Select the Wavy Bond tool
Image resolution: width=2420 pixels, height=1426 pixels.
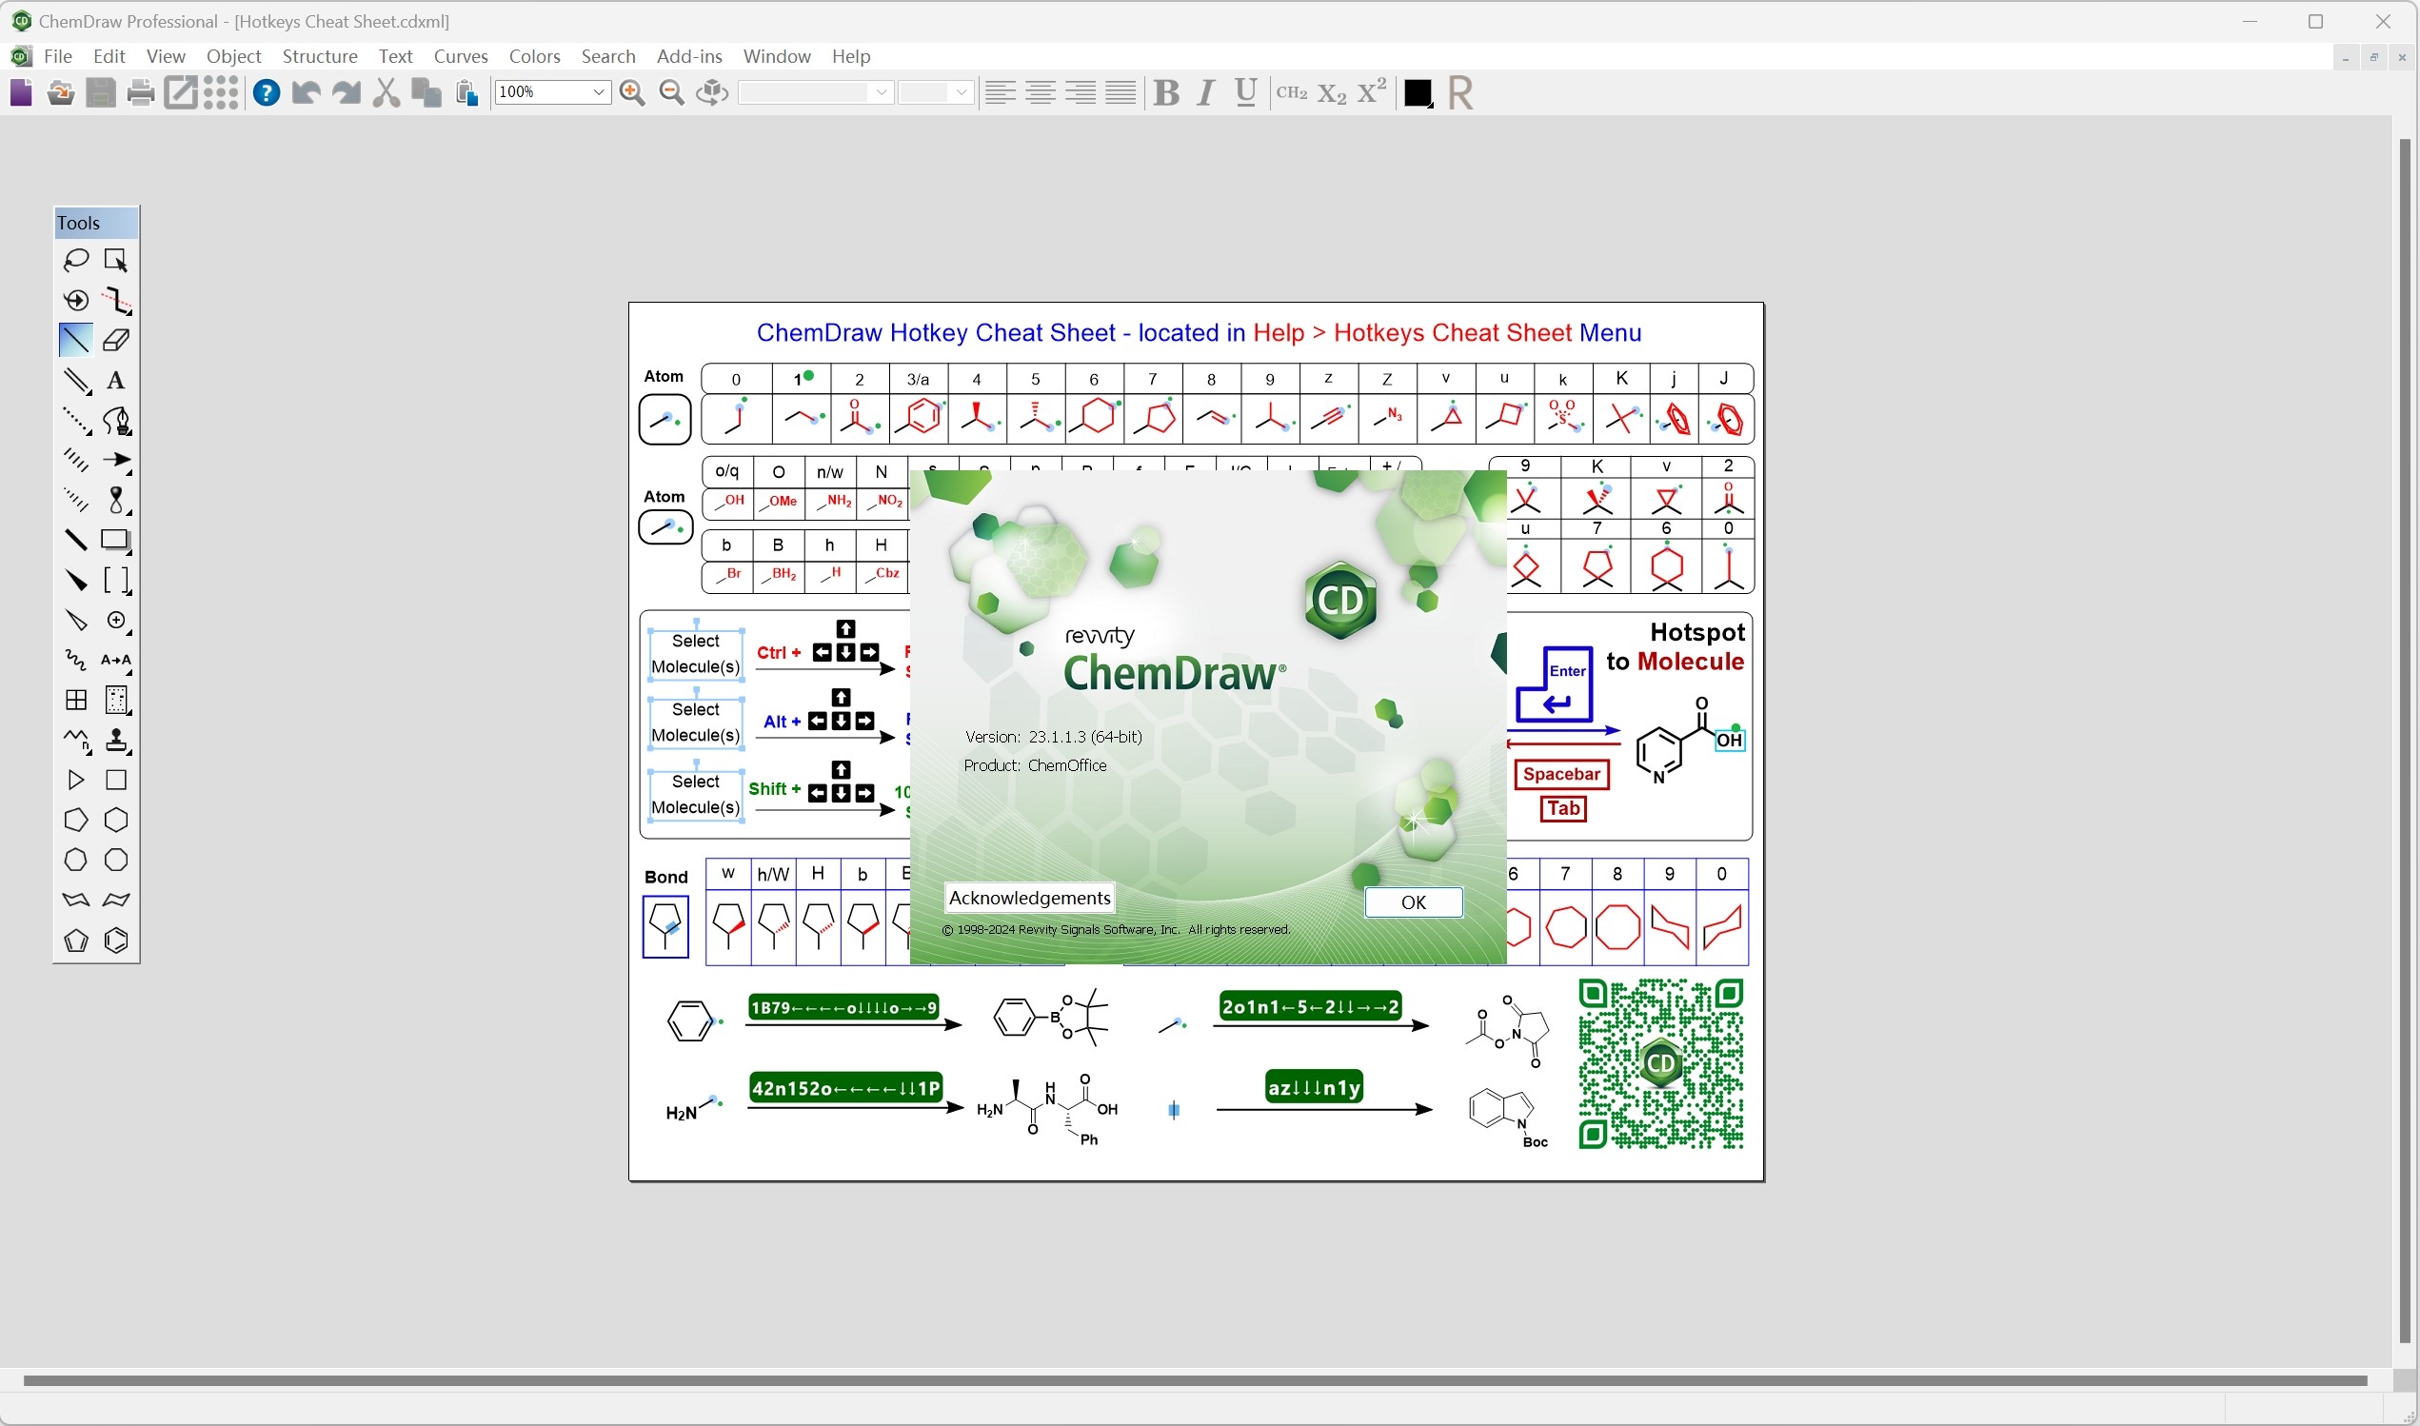76,660
